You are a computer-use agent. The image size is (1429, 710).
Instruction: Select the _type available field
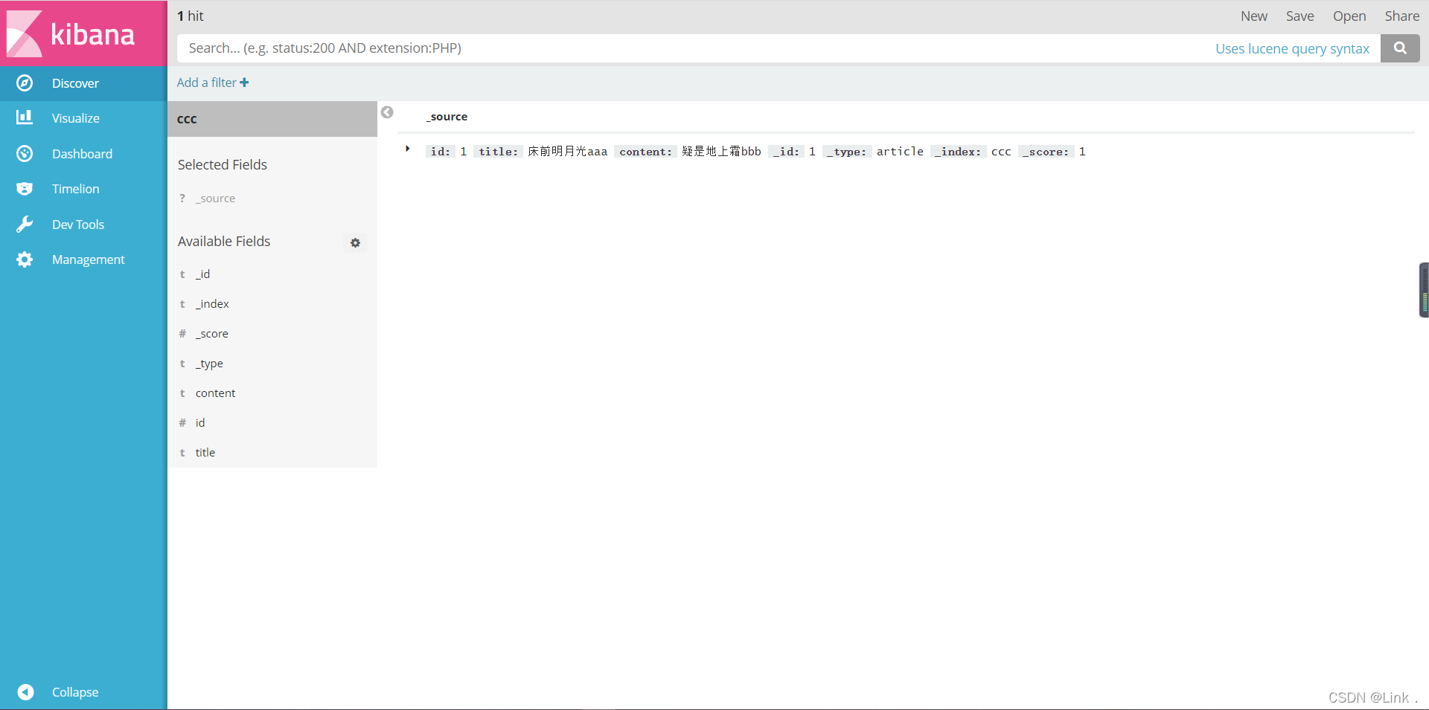coord(209,364)
